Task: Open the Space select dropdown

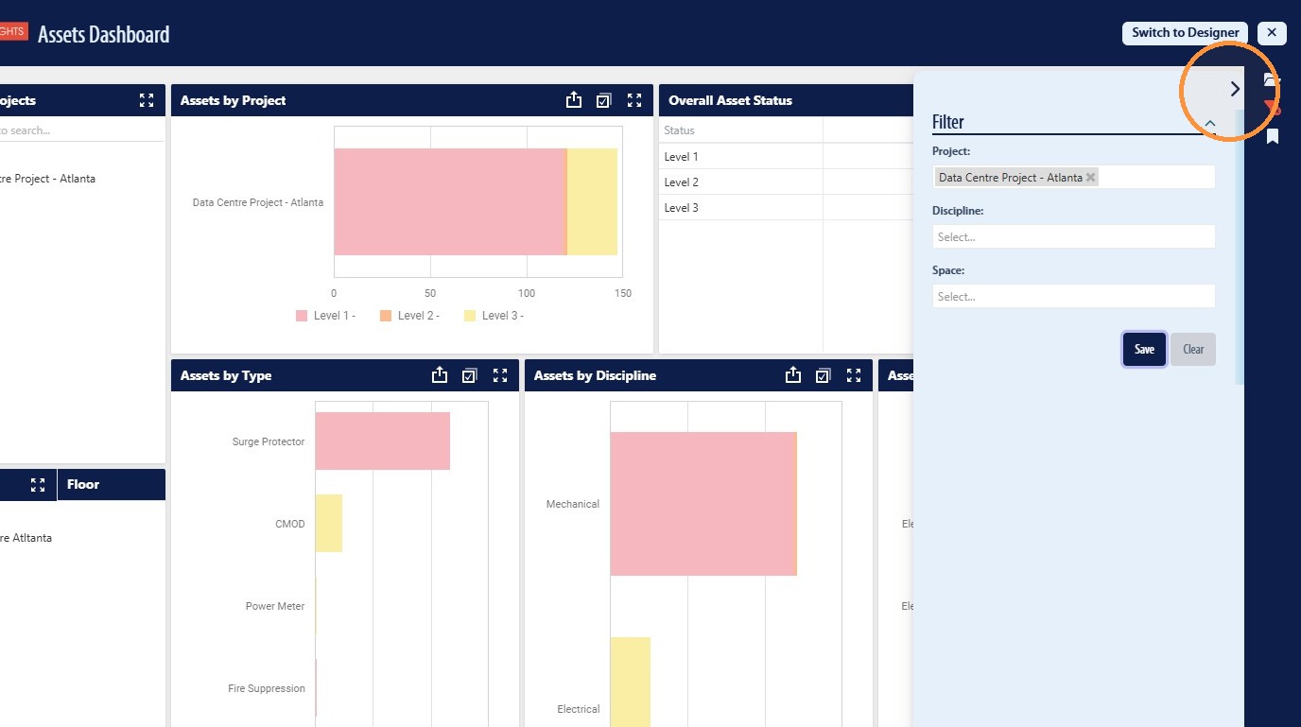Action: (1073, 296)
